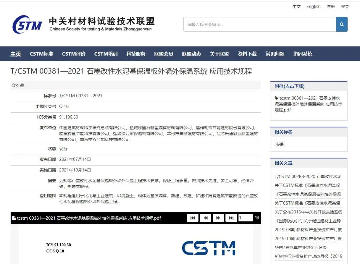
Task: Click the magnifier search button
Action: point(342,24)
